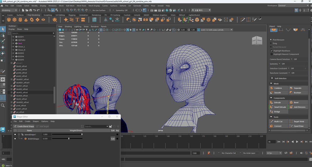
Task: Click the new group folder icon in Shape Editor
Action: click(110, 126)
